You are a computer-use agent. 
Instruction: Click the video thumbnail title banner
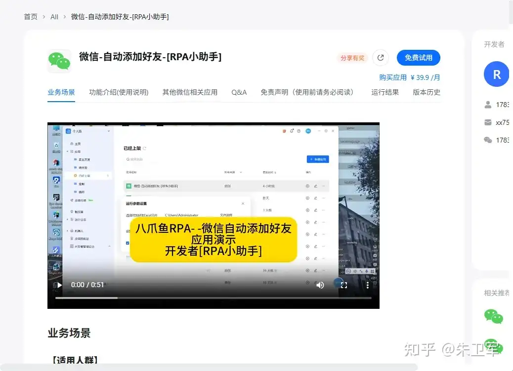(214, 239)
